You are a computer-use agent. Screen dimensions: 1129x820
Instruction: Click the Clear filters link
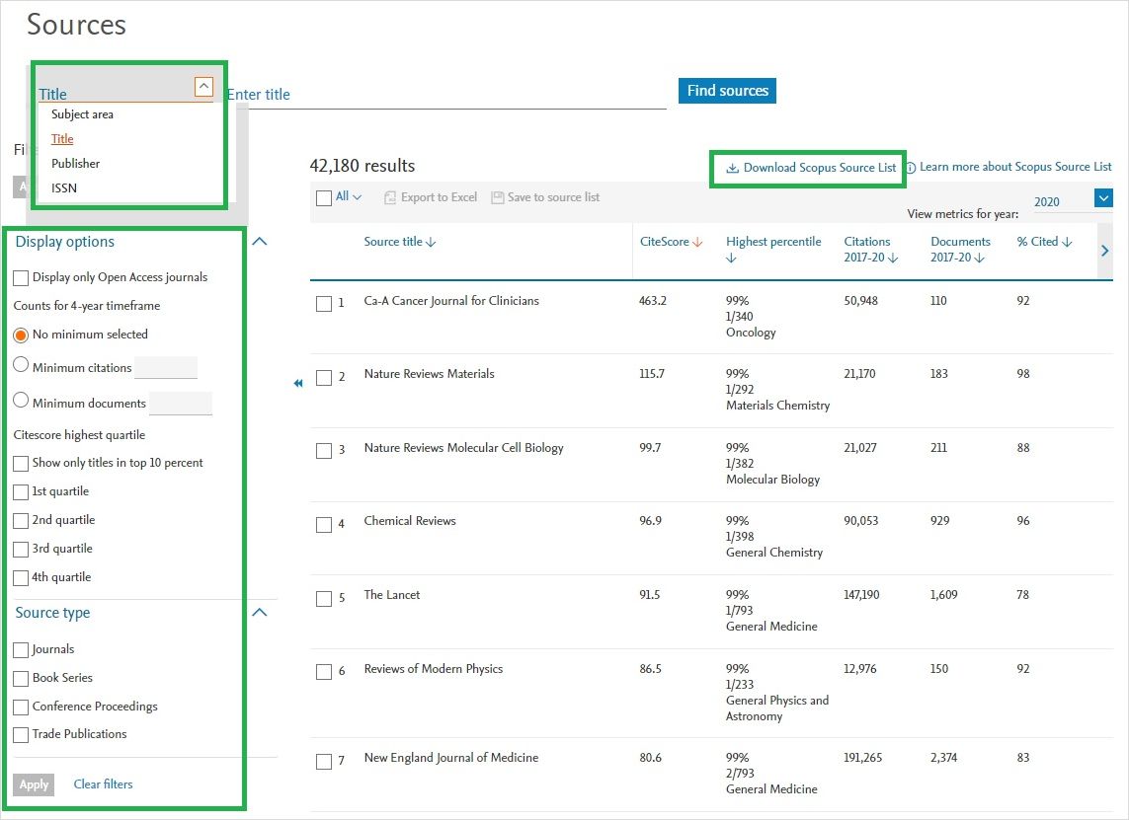pyautogui.click(x=103, y=784)
